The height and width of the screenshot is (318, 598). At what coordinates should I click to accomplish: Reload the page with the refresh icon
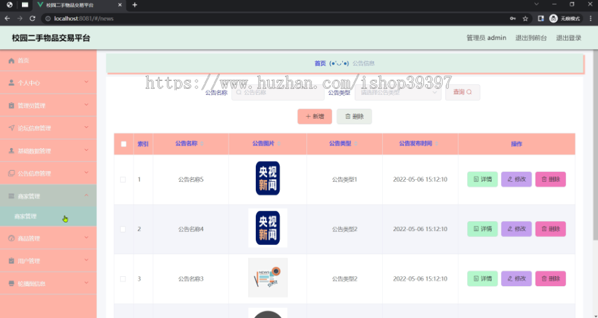click(33, 19)
